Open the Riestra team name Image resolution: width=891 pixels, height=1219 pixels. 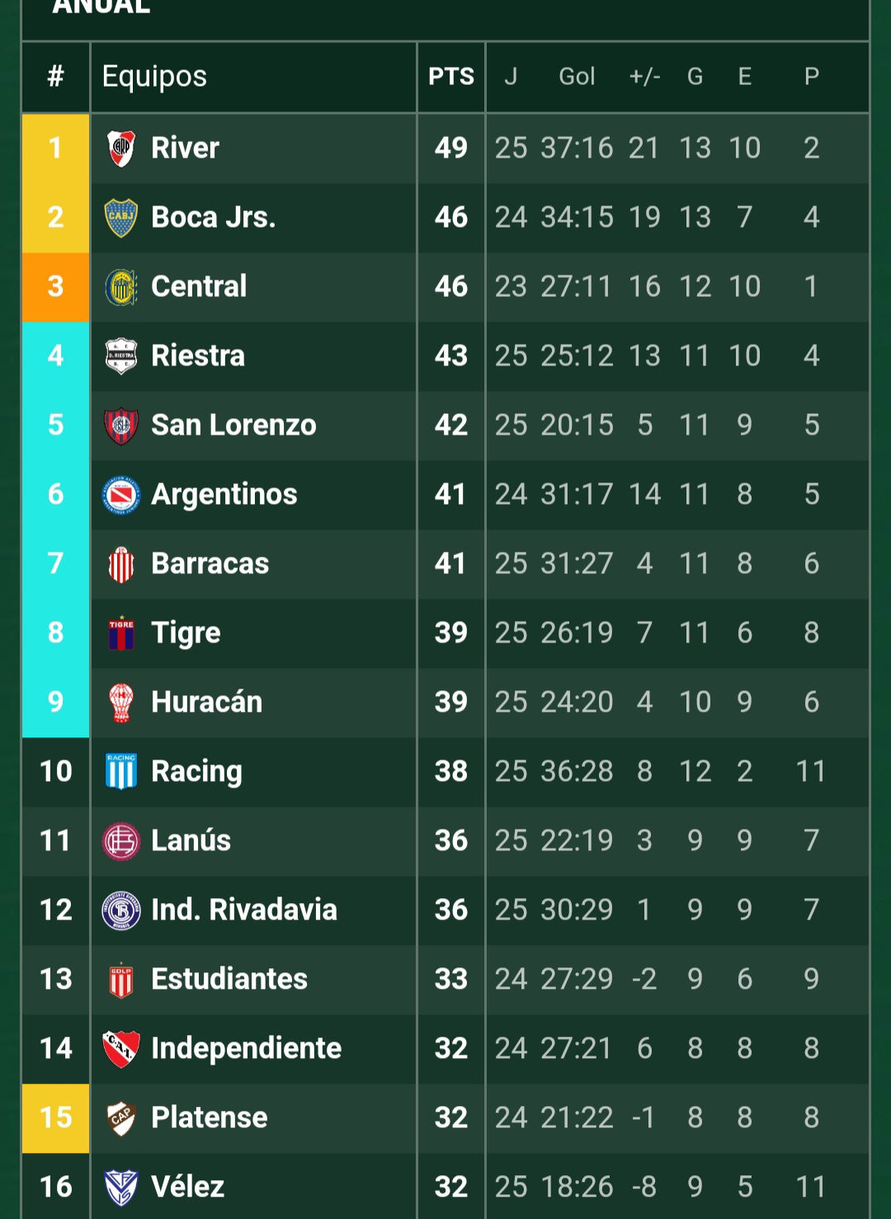pos(198,356)
